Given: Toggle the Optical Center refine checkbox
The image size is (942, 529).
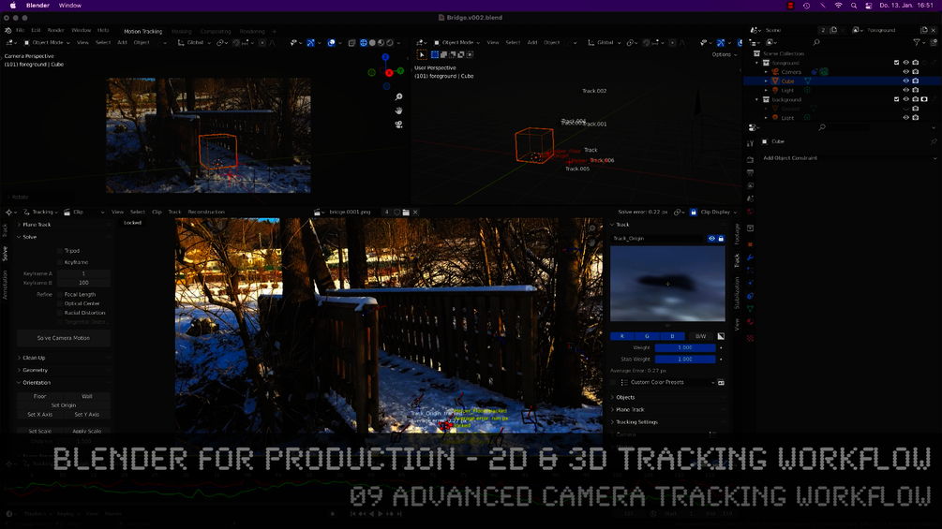Looking at the screenshot, I should [59, 303].
